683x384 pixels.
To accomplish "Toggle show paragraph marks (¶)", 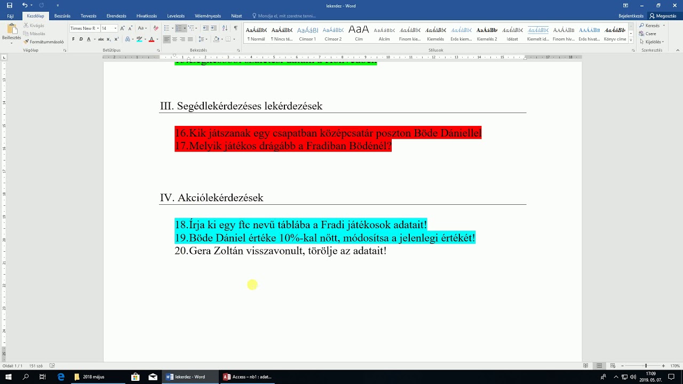I will click(235, 28).
